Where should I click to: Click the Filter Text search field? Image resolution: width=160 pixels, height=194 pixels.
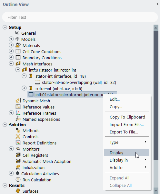point(80,17)
